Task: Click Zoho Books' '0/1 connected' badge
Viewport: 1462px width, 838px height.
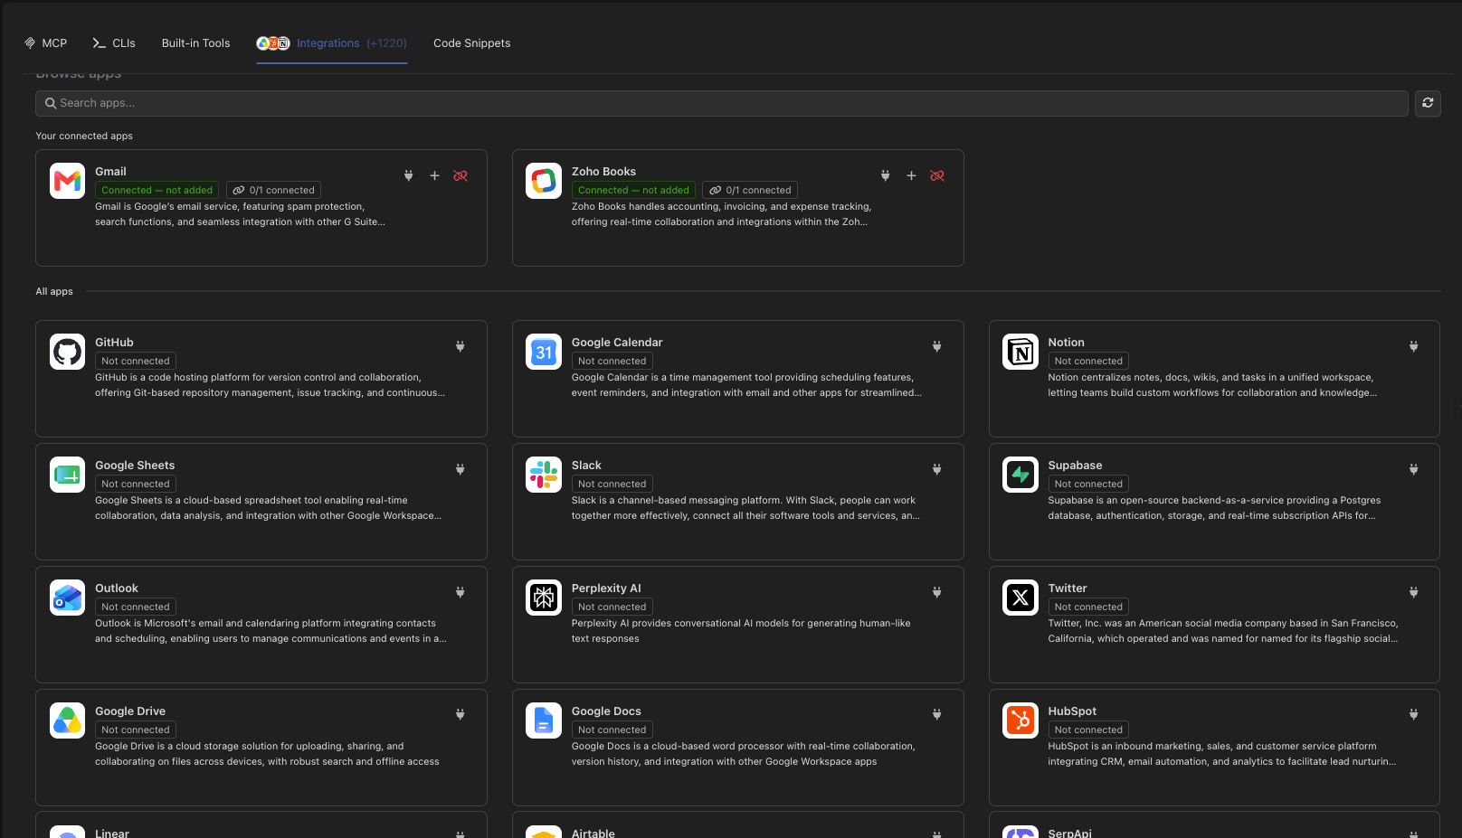Action: tap(750, 190)
